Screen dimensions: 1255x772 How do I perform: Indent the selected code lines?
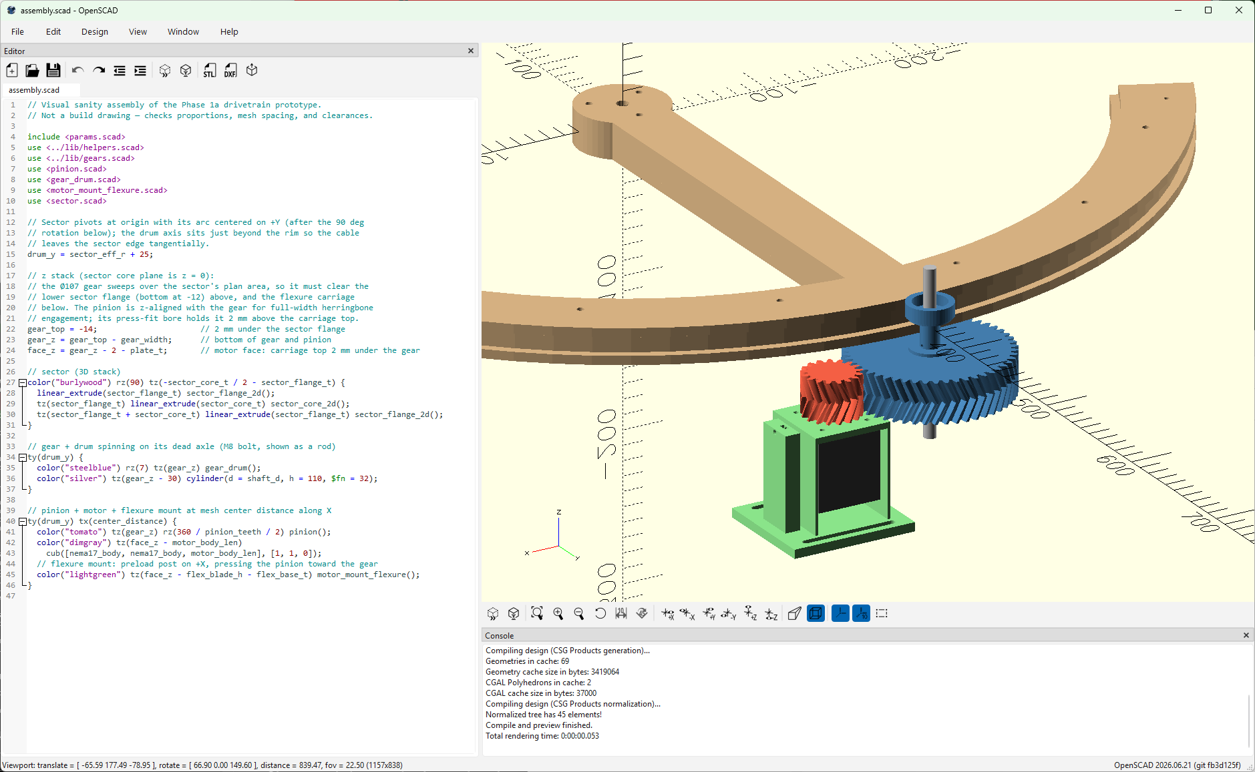[140, 71]
